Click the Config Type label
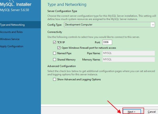Viewport: 158px width, 114px height. click(x=55, y=25)
